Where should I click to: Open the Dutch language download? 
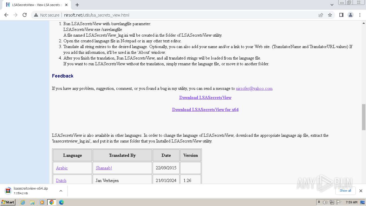pyautogui.click(x=61, y=181)
